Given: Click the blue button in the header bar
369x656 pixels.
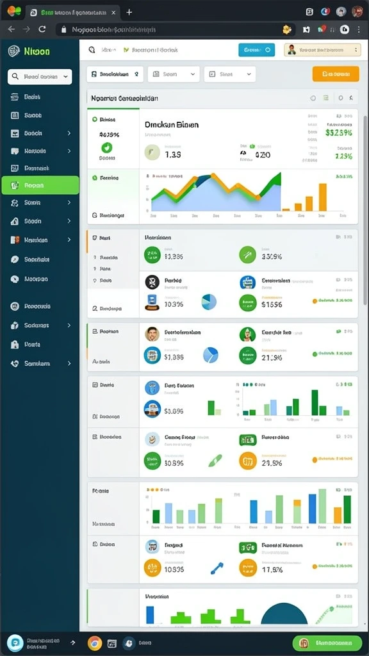Looking at the screenshot, I should tap(256, 50).
